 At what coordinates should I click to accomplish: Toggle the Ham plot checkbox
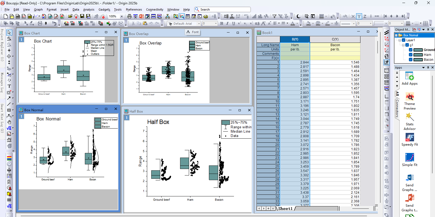click(x=411, y=55)
